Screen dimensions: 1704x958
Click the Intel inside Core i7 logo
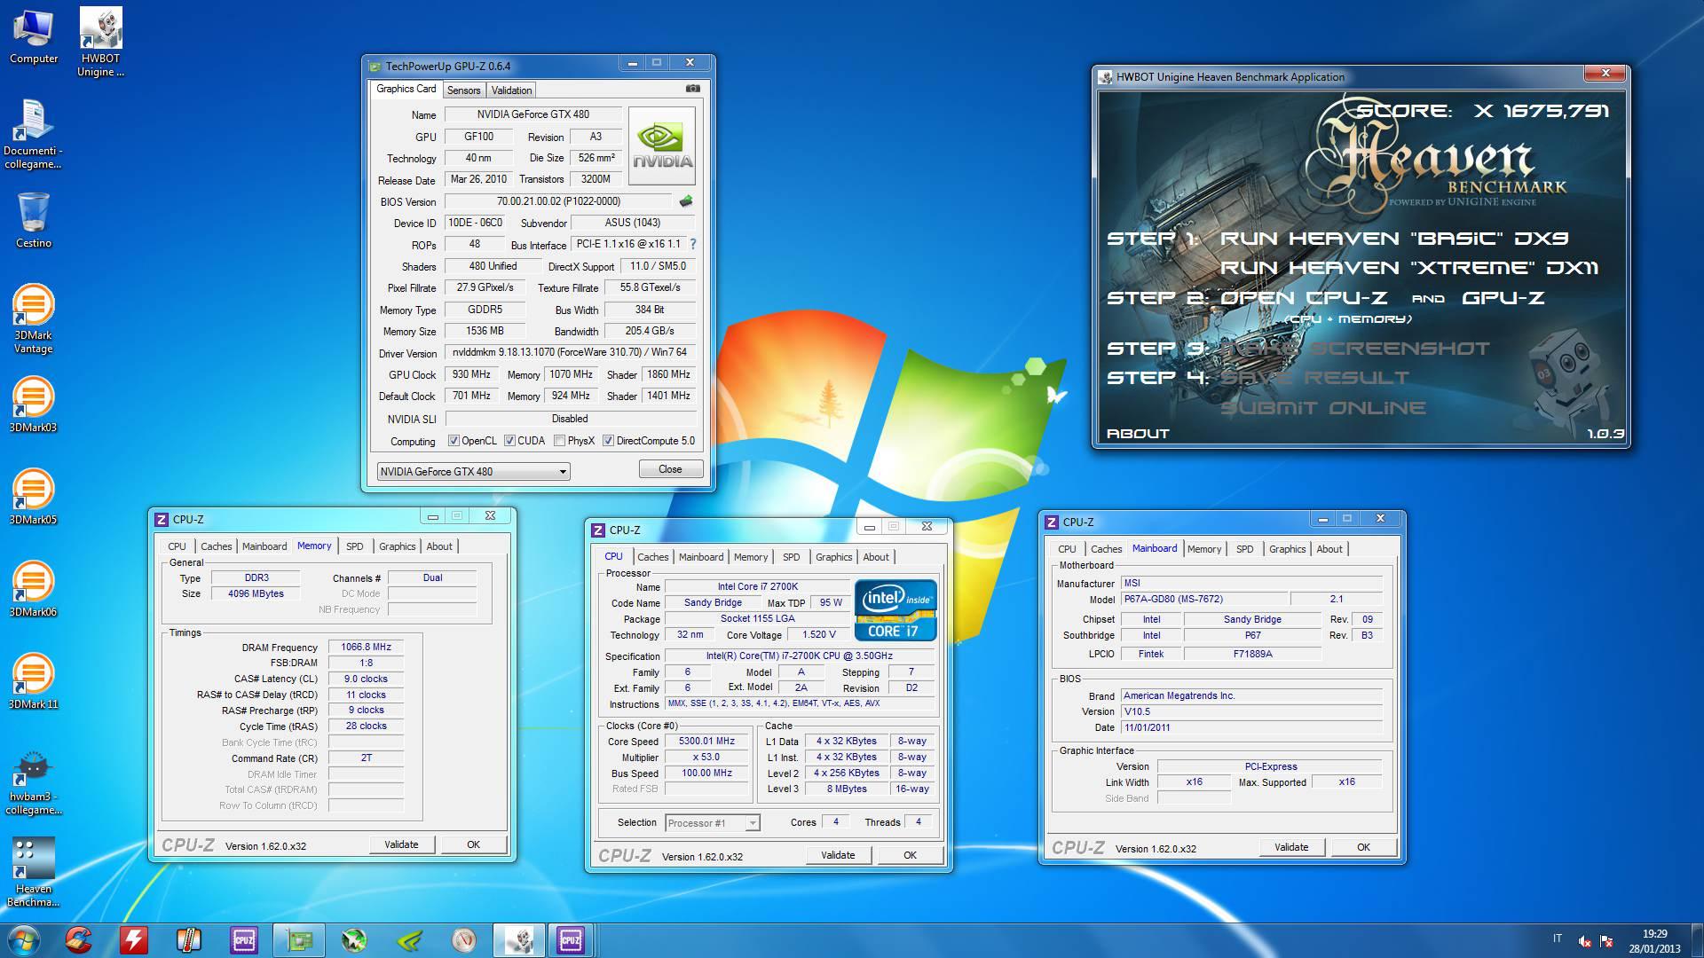[895, 610]
